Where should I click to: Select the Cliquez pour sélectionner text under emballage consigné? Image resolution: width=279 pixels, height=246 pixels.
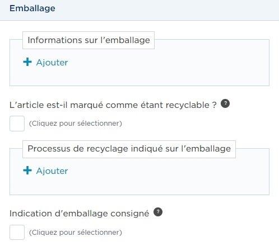pos(76,233)
